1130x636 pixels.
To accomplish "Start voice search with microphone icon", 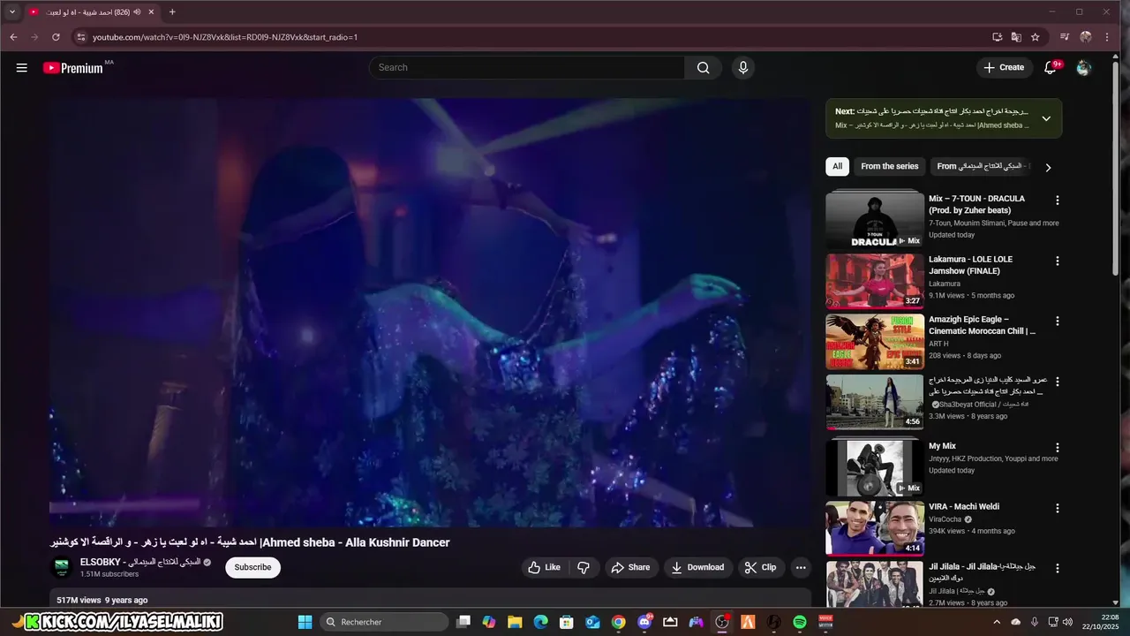I will 743,68.
